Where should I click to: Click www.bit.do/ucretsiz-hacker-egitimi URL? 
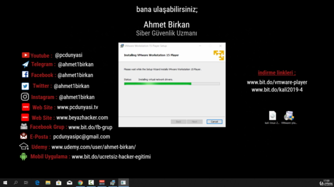tap(111, 157)
